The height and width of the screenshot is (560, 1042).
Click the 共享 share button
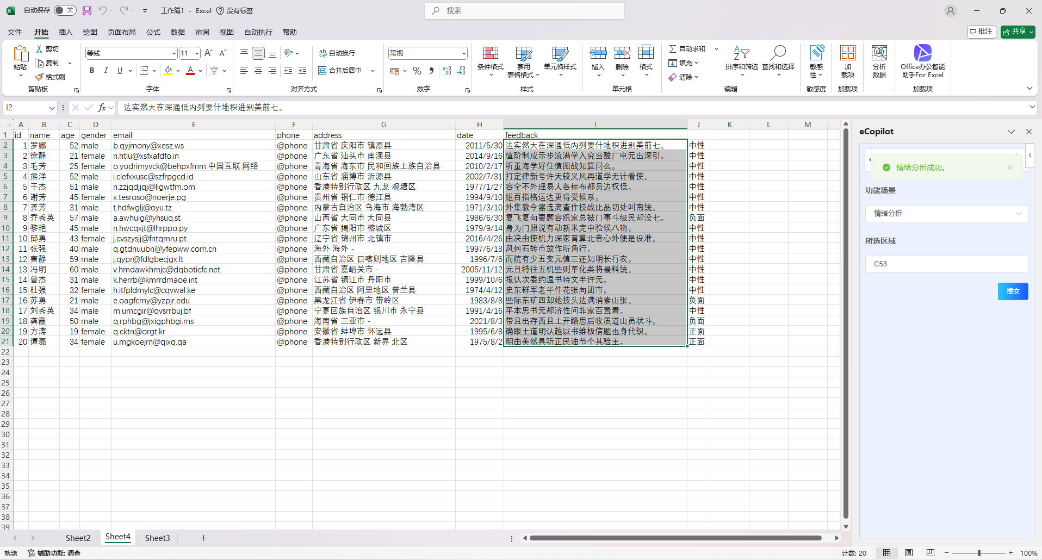[1018, 32]
